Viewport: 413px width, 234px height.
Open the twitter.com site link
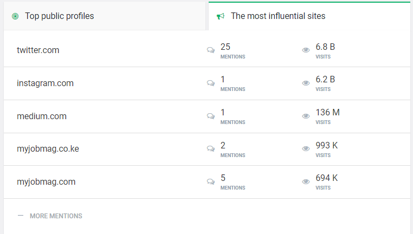(38, 50)
